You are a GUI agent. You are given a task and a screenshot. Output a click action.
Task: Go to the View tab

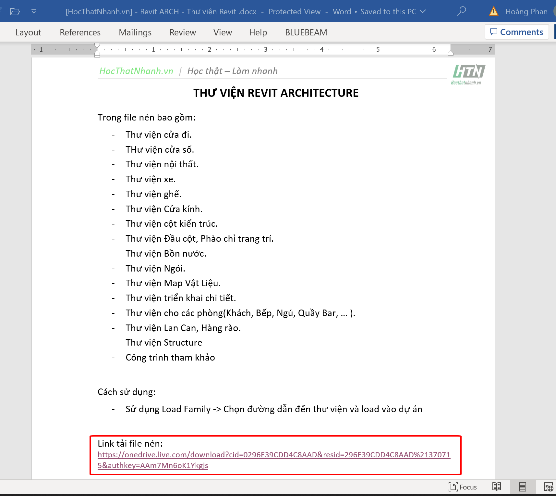[x=223, y=32]
